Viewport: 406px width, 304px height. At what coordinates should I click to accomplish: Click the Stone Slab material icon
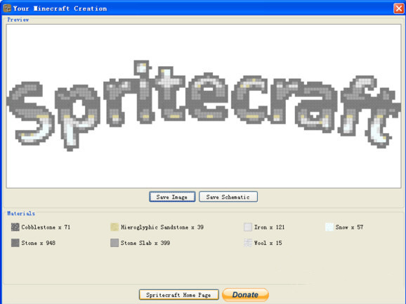point(114,243)
